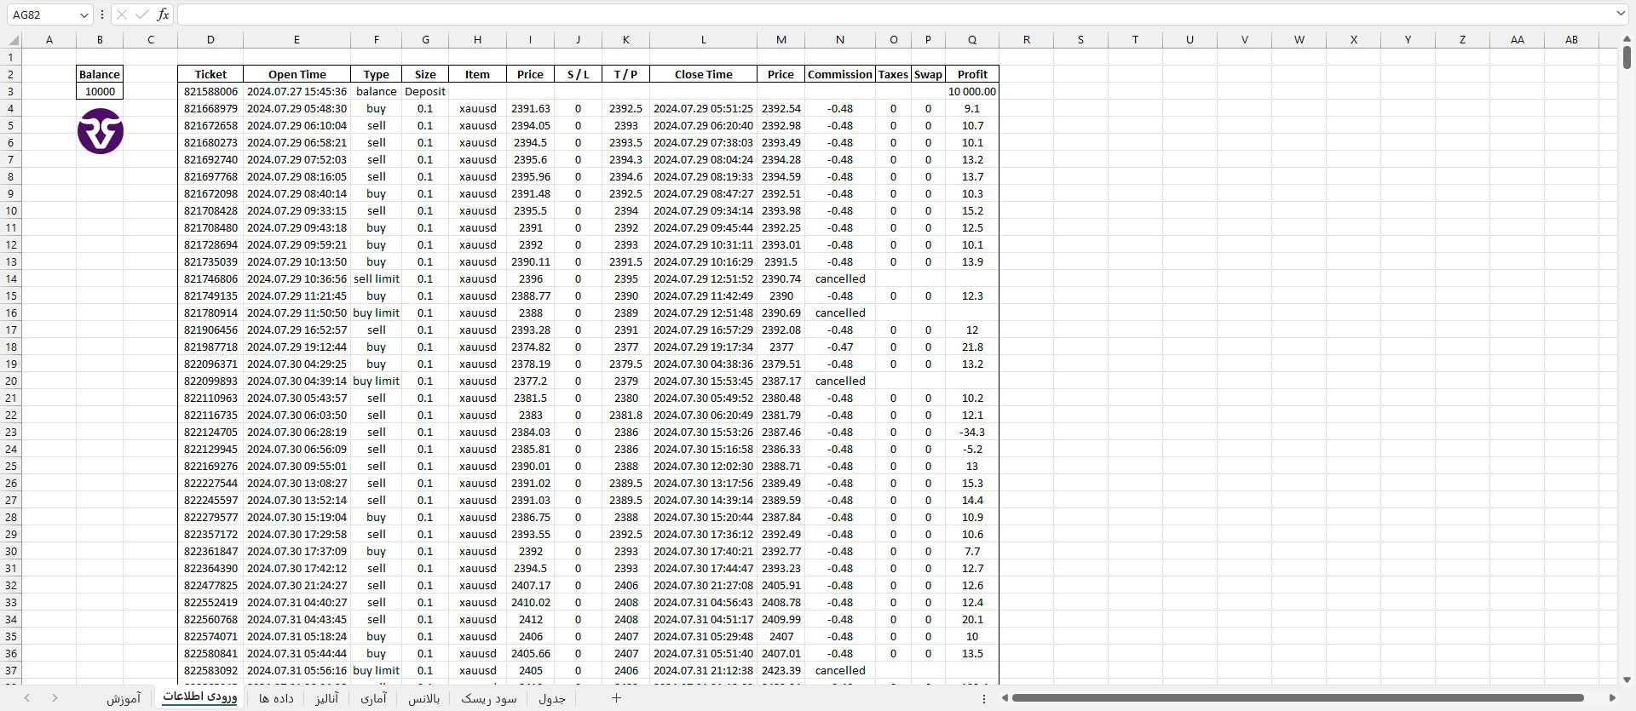Click the Select All corner triangle

click(x=14, y=40)
